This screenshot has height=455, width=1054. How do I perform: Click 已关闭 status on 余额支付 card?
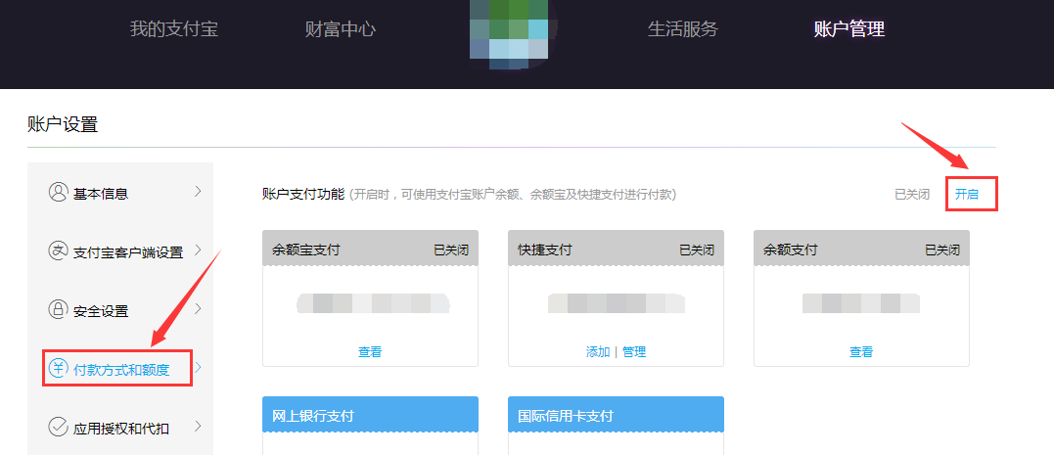pos(942,250)
